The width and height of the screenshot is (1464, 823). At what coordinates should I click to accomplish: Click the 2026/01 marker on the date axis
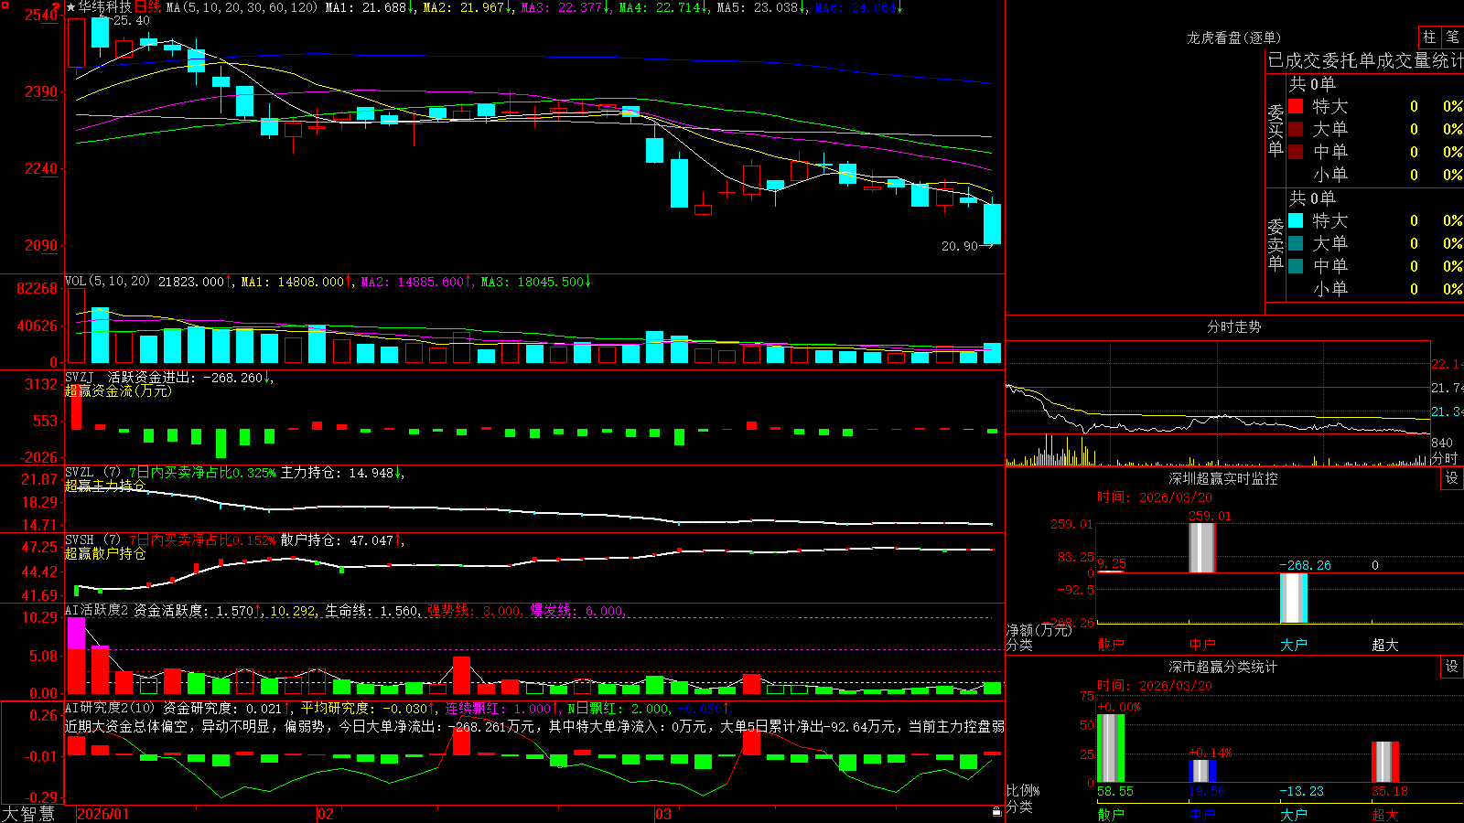(103, 814)
